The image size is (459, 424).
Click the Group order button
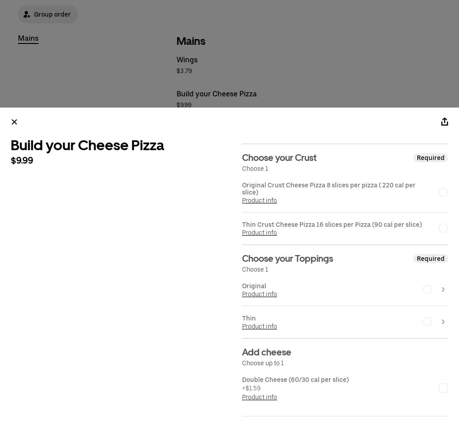pyautogui.click(x=48, y=14)
